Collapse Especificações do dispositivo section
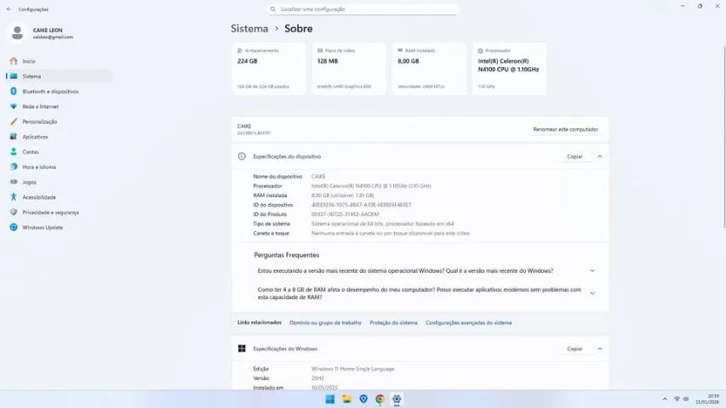This screenshot has width=726, height=408. (x=599, y=156)
